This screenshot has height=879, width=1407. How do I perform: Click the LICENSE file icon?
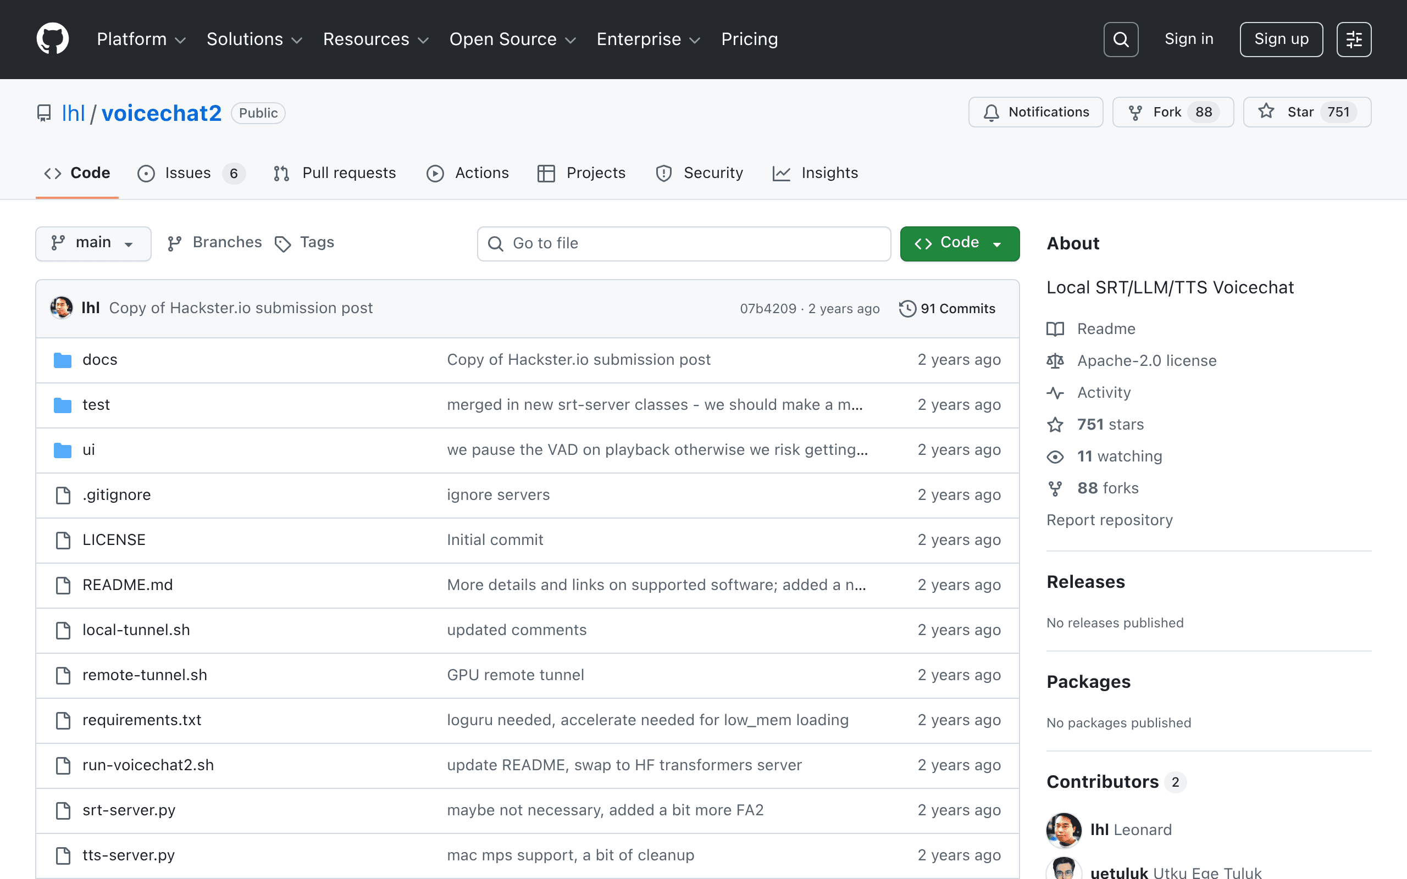click(63, 540)
